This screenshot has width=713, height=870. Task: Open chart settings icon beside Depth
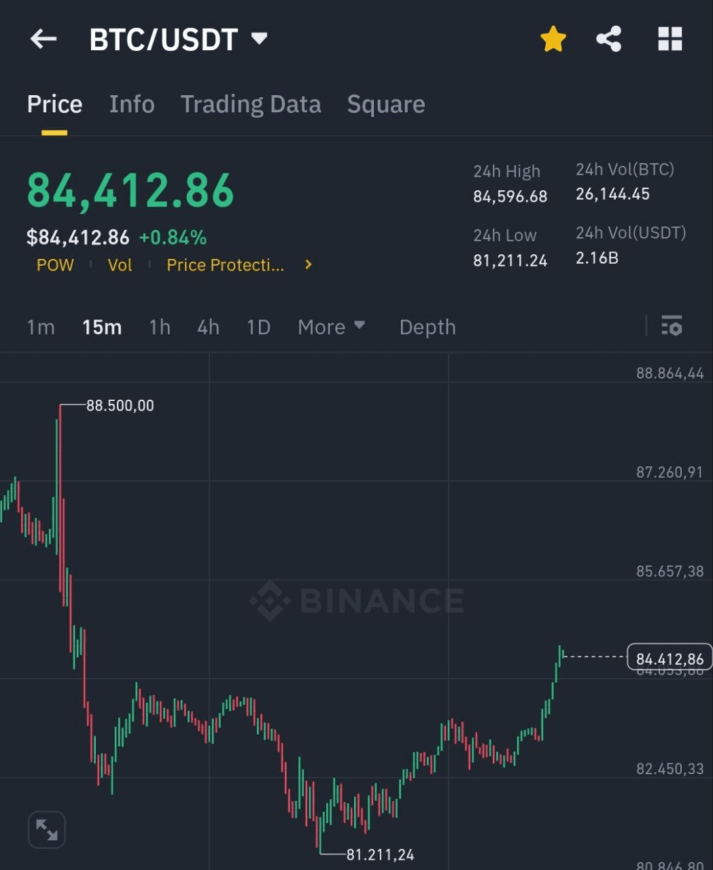click(672, 326)
